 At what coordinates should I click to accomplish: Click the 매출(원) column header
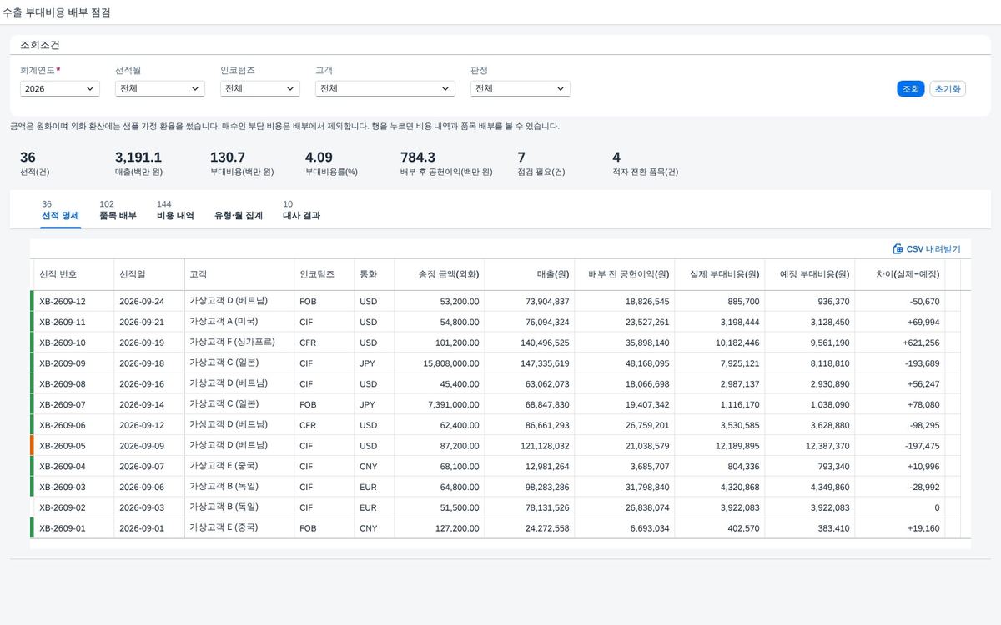pos(529,274)
